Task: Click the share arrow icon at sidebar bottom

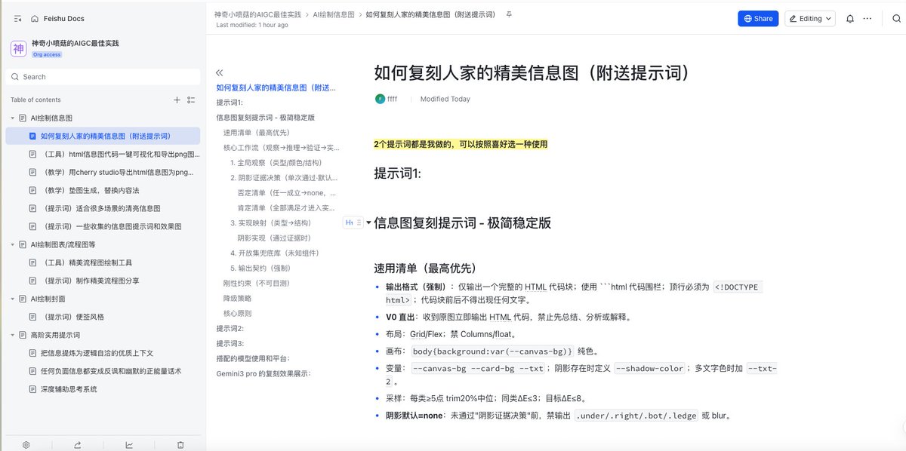Action: (x=78, y=445)
